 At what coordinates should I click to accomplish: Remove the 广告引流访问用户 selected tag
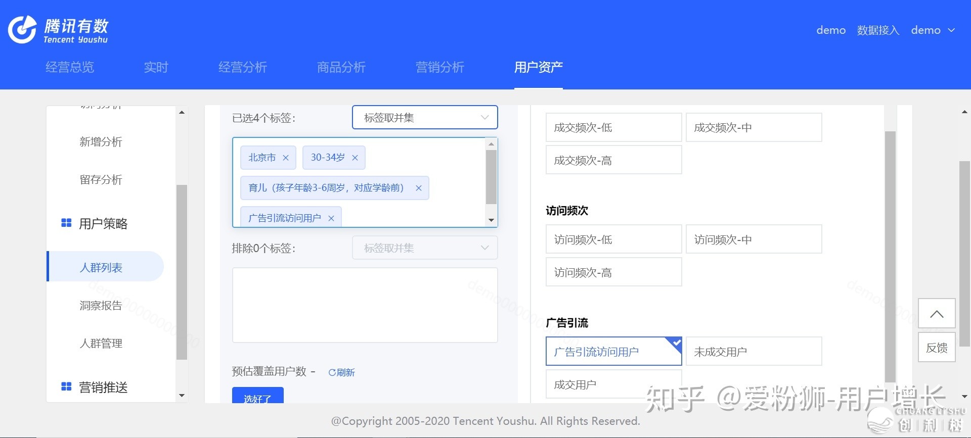331,218
